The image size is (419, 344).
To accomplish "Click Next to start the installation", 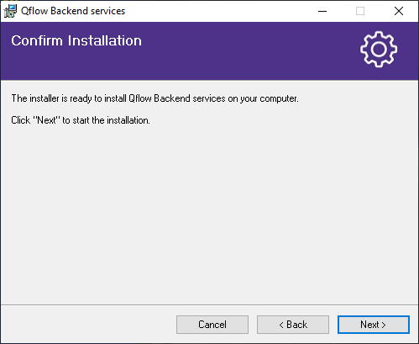I will [x=374, y=325].
